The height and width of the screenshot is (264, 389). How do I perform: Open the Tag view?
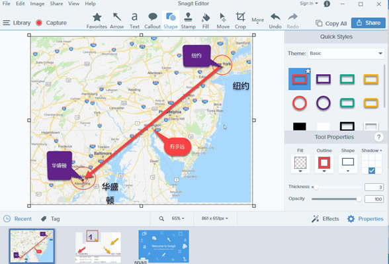pos(50,218)
